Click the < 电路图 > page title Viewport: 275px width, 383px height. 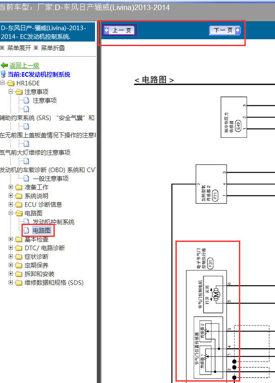(x=154, y=79)
